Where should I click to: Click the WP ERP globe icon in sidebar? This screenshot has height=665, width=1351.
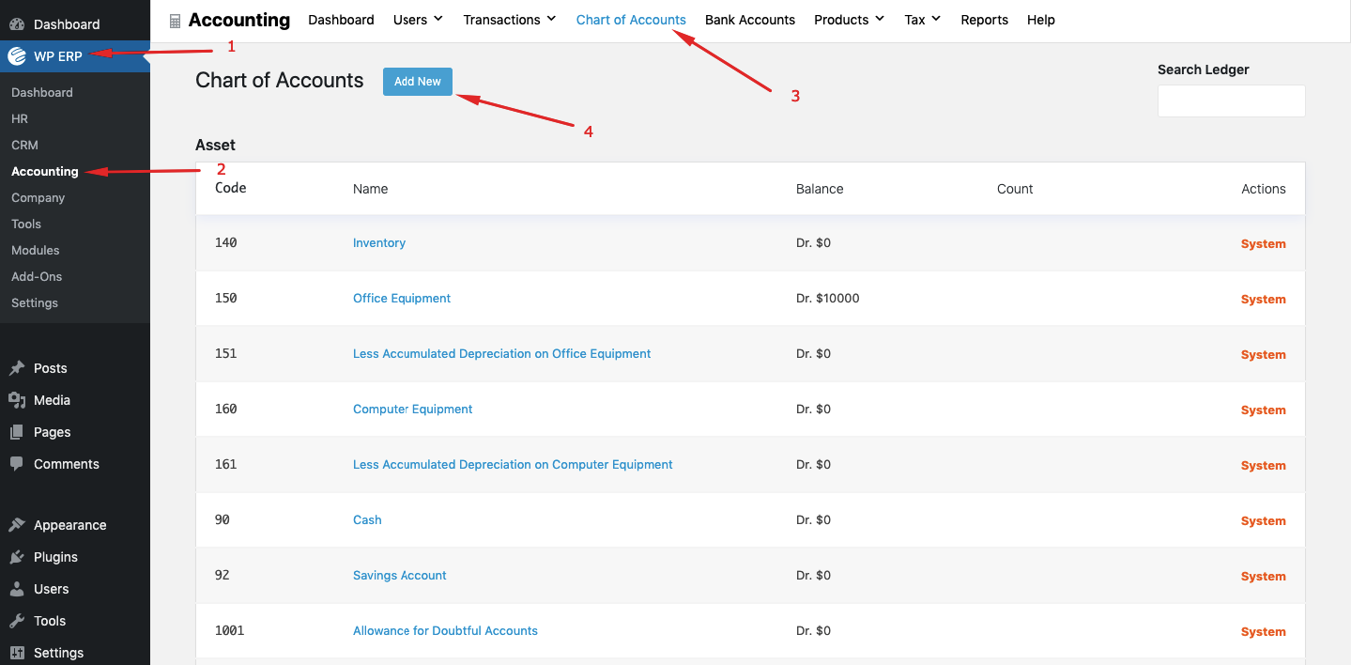pos(17,56)
